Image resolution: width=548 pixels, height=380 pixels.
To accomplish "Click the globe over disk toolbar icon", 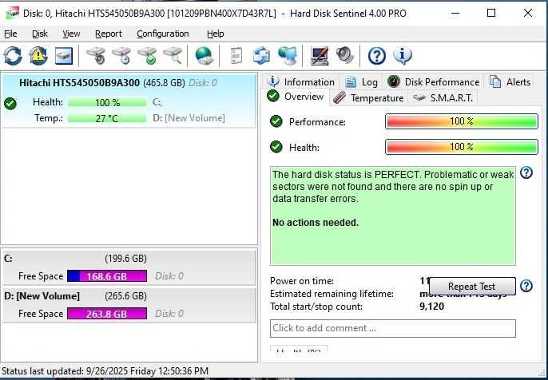I will point(204,56).
